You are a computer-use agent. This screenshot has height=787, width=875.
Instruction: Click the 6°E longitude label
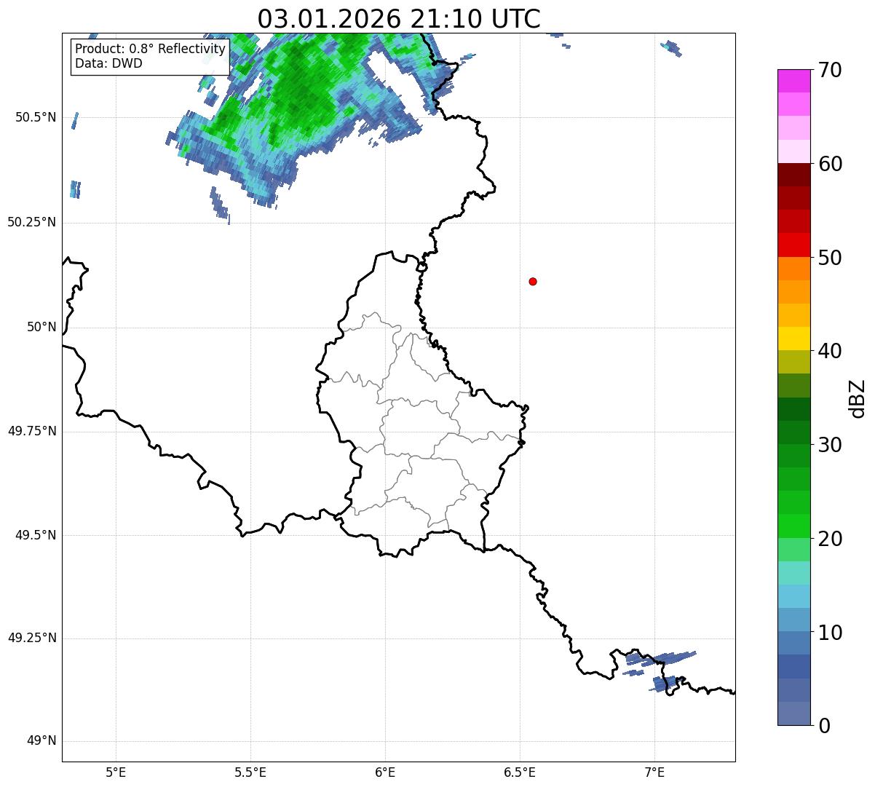tap(385, 772)
